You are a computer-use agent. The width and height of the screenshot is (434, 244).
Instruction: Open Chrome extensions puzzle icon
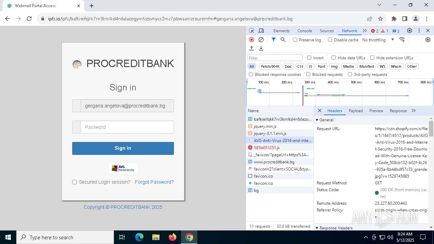click(394, 19)
